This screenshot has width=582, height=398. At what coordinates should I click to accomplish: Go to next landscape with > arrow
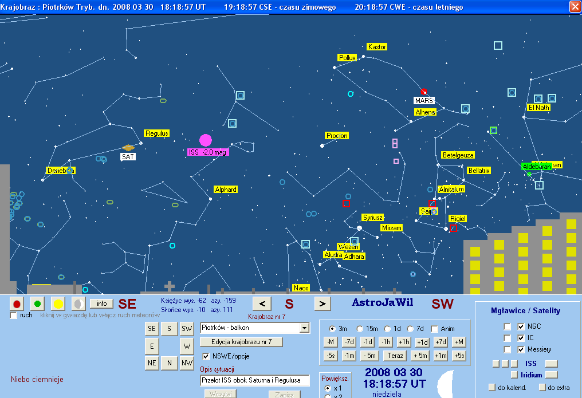click(x=323, y=304)
